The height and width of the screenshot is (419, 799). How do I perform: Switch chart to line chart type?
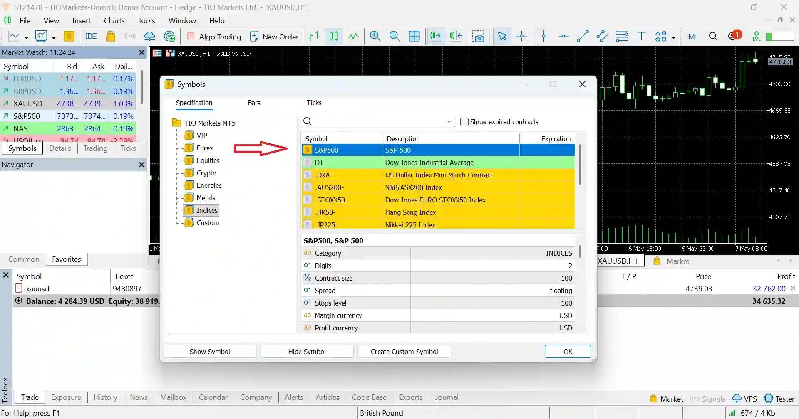tap(353, 37)
